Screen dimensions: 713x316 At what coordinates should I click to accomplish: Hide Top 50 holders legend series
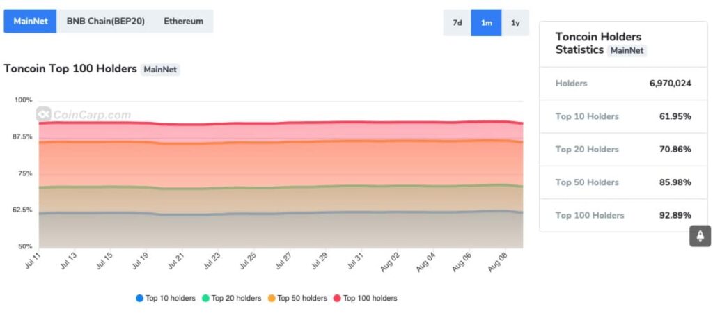(297, 298)
